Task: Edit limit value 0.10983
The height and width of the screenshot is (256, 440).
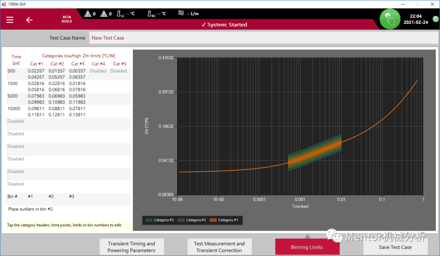Action: click(57, 102)
